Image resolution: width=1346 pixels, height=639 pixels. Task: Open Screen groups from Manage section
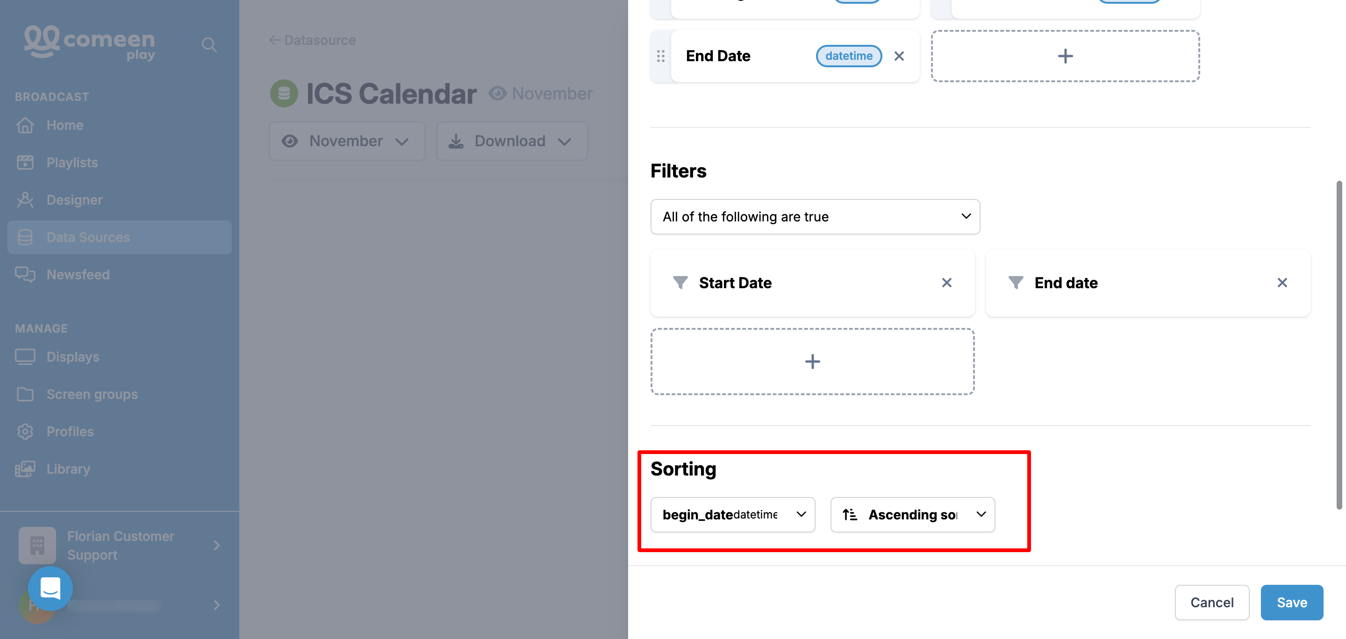[92, 394]
